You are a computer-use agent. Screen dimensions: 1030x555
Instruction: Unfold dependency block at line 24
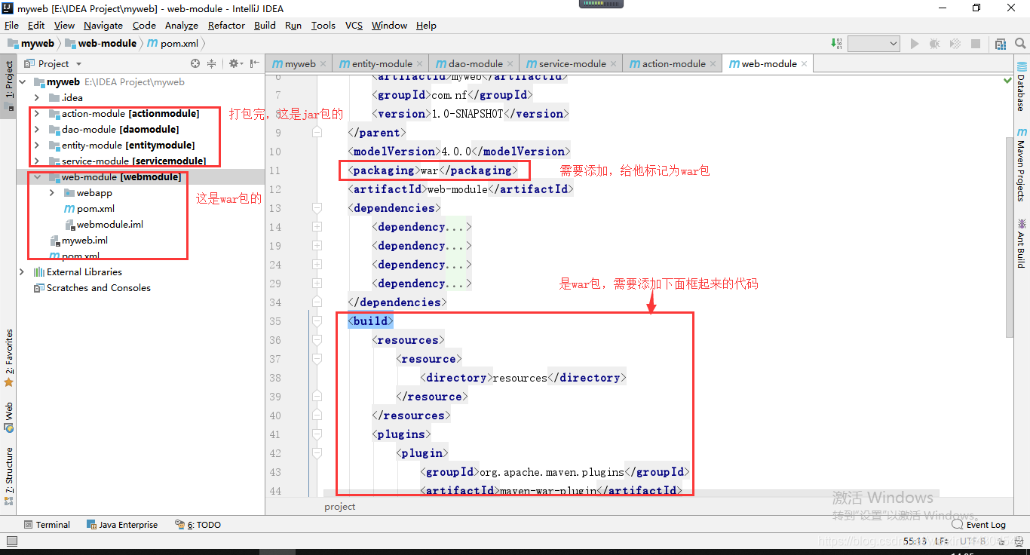coord(317,265)
